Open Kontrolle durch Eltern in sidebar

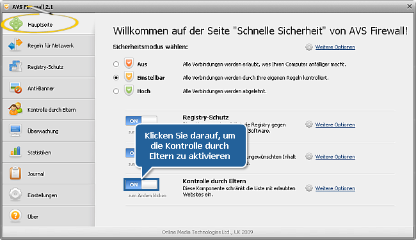point(49,110)
